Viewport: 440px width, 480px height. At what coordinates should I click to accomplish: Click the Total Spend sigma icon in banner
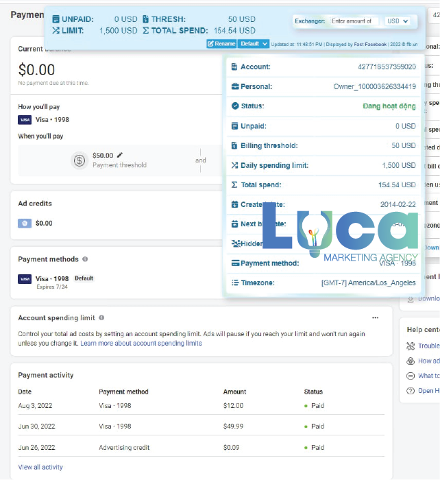coord(146,30)
